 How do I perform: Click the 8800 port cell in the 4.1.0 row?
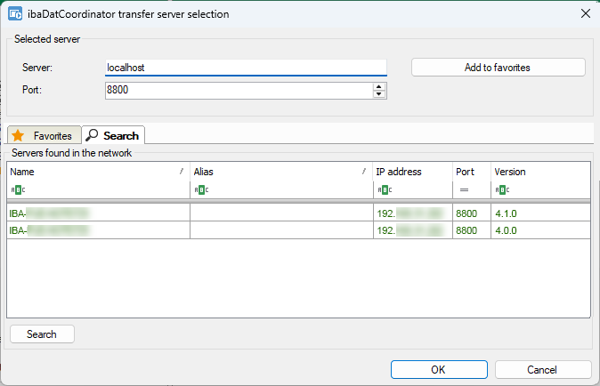472,213
